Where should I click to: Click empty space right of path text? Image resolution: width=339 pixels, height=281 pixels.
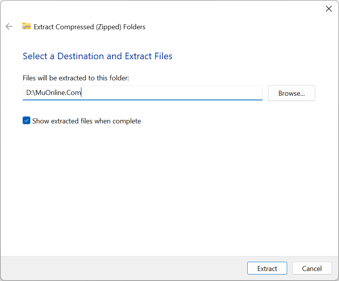click(173, 93)
